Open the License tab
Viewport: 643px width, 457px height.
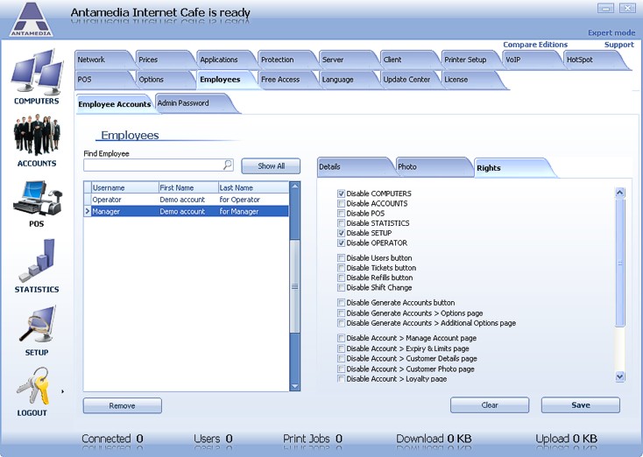[471, 80]
